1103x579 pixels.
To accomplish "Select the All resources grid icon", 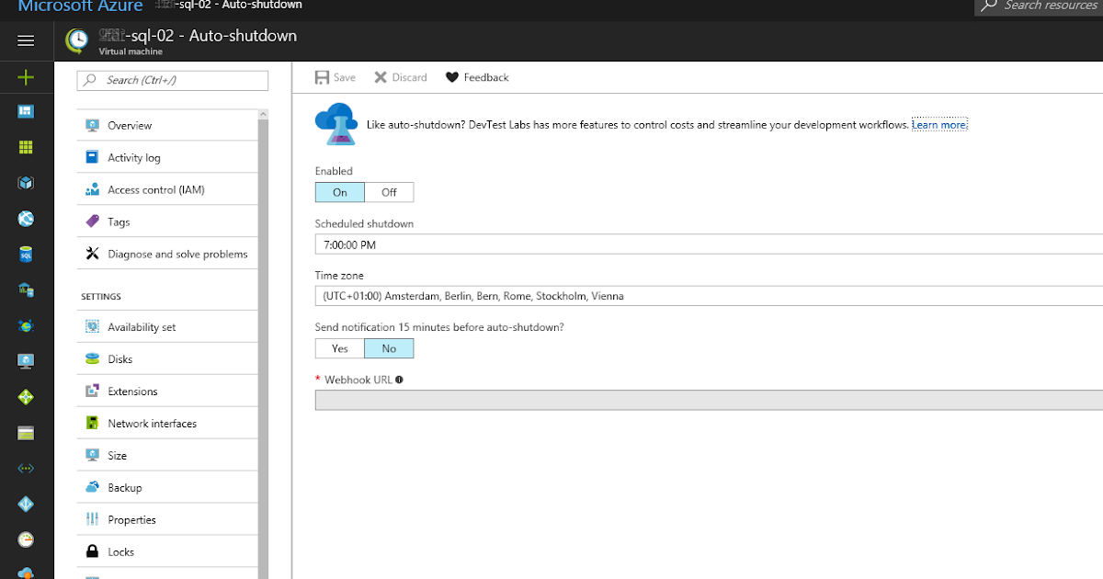I will coord(26,147).
